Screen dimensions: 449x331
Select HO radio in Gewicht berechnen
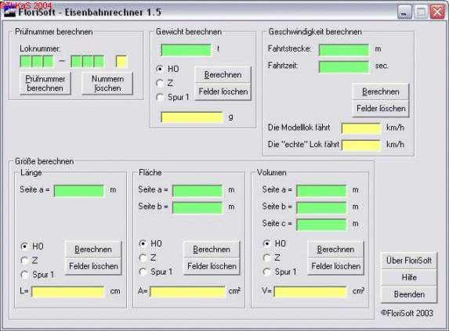(160, 69)
